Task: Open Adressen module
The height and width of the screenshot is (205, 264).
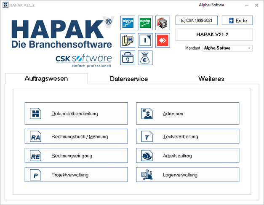Action: (188, 113)
